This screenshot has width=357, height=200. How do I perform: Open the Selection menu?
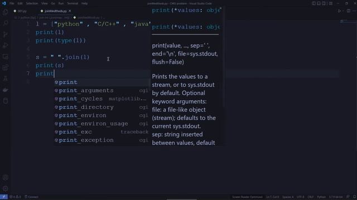[32, 3]
